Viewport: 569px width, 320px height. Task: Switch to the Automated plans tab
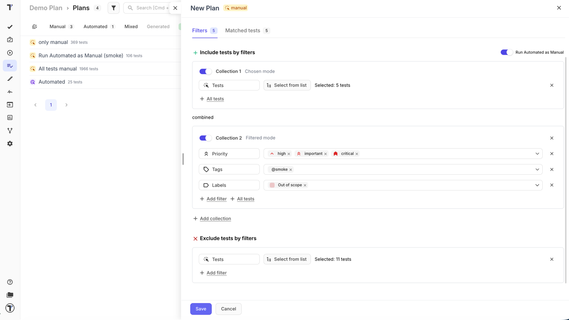coord(94,26)
